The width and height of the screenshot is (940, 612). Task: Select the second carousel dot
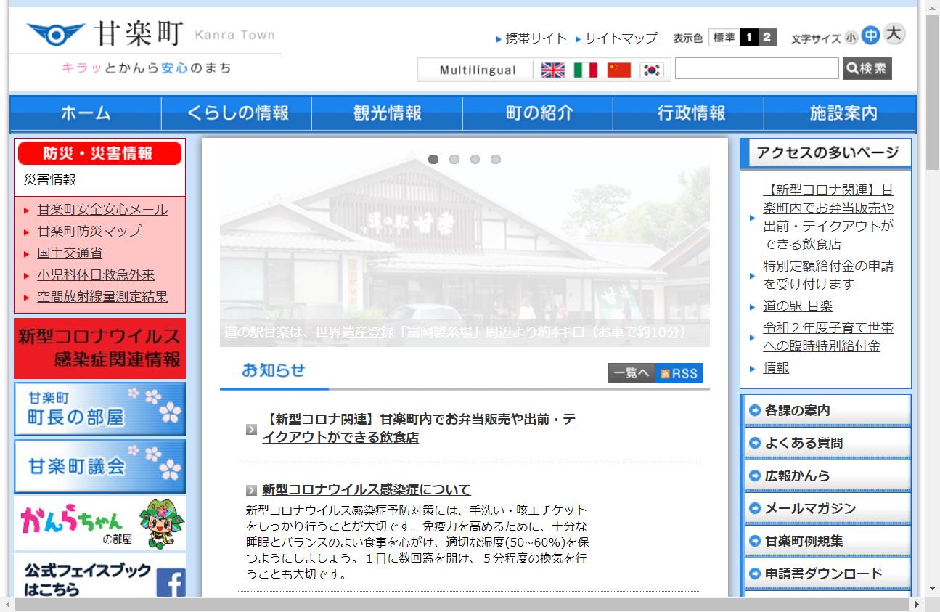pos(455,159)
